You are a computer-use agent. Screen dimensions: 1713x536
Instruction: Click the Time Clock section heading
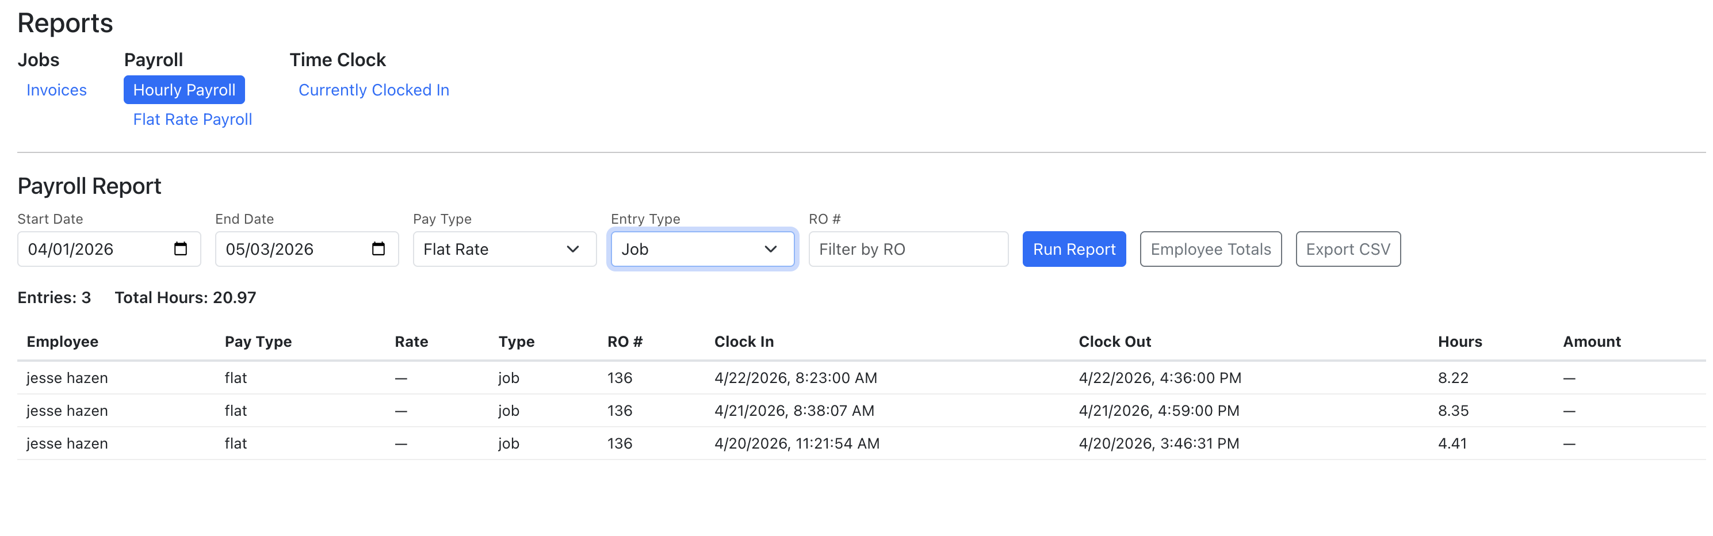[337, 60]
